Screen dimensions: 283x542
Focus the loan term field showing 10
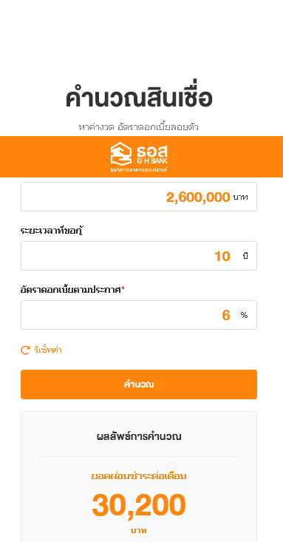pos(139,256)
